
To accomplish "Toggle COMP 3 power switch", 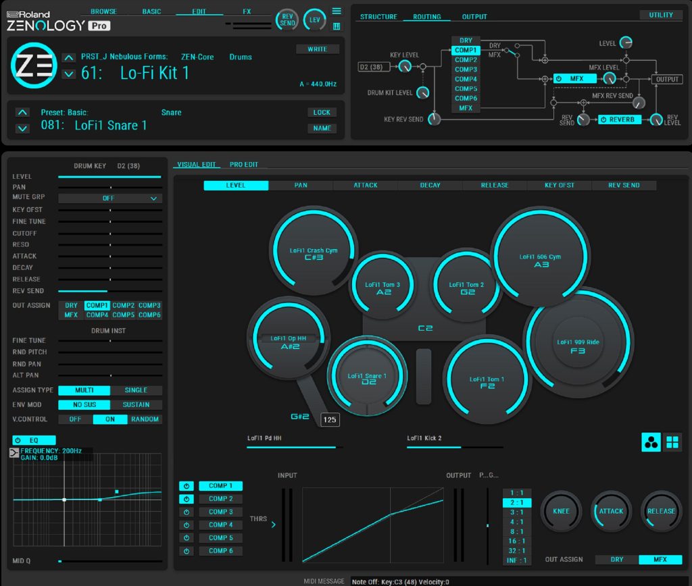I will [186, 512].
